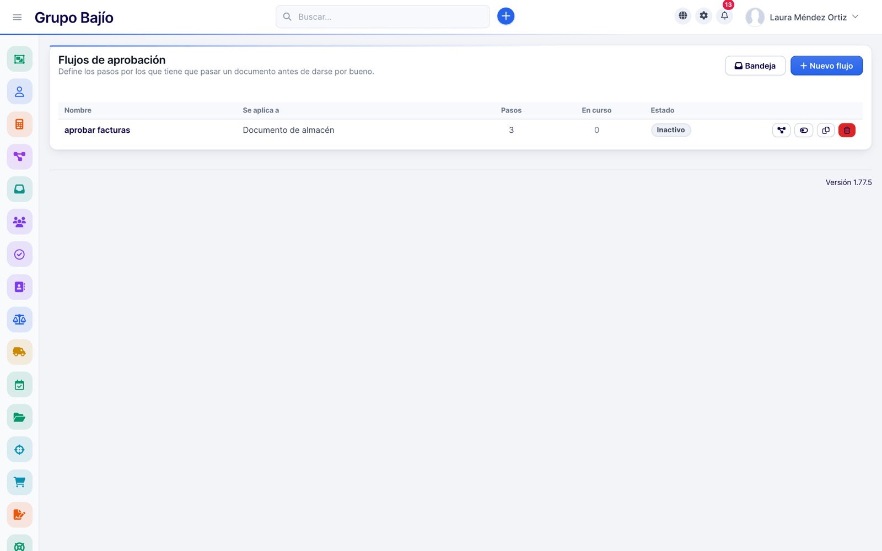The width and height of the screenshot is (882, 551).
Task: Open the balance scale sidebar icon
Action: [19, 319]
